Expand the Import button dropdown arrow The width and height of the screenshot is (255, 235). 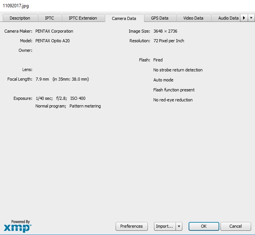point(179,226)
